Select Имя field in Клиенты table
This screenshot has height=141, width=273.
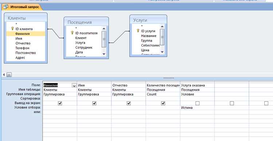pyautogui.click(x=26, y=39)
